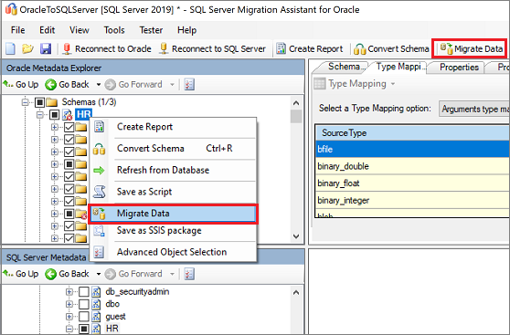The height and width of the screenshot is (335, 510).
Task: Click Go Up in SQL Server Metadata Explorer
Action: 21,274
